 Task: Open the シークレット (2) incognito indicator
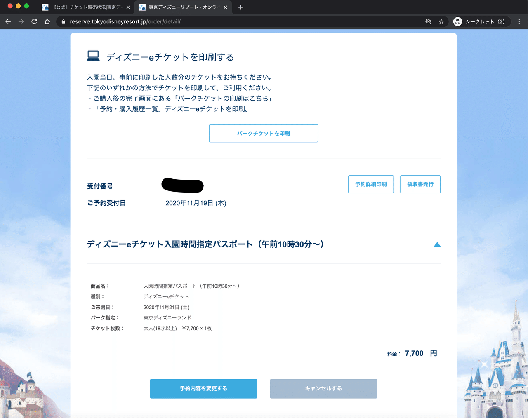[481, 21]
